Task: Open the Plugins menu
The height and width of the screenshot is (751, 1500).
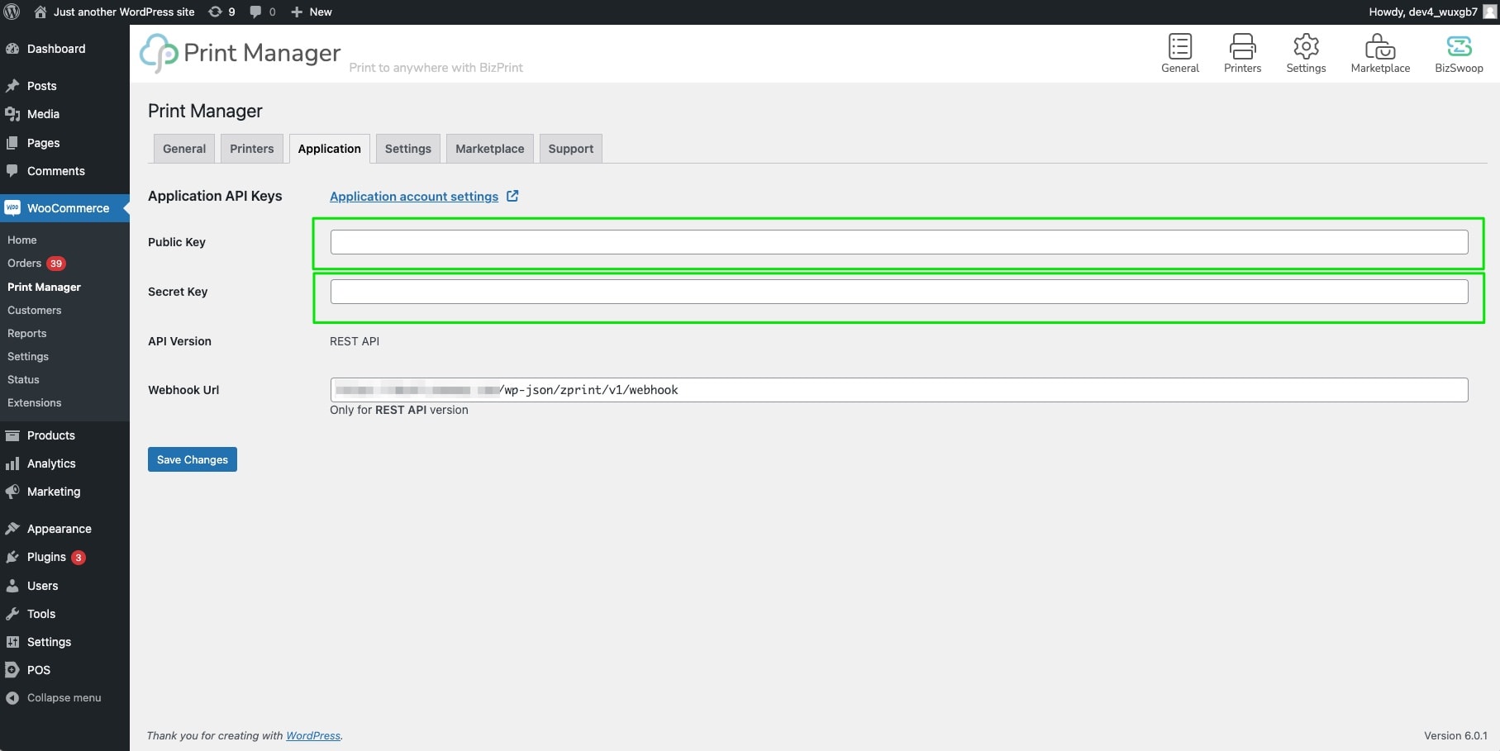Action: point(46,556)
